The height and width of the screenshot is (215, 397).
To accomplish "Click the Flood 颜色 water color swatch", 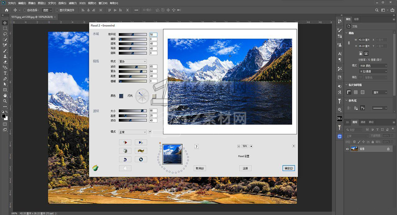I will click(121, 96).
